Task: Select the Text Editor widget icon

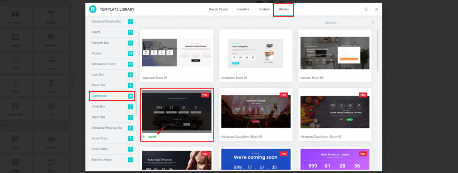Action: (51, 37)
